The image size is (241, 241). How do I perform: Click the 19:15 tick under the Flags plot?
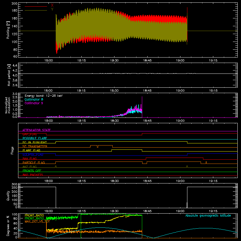(x=213, y=181)
